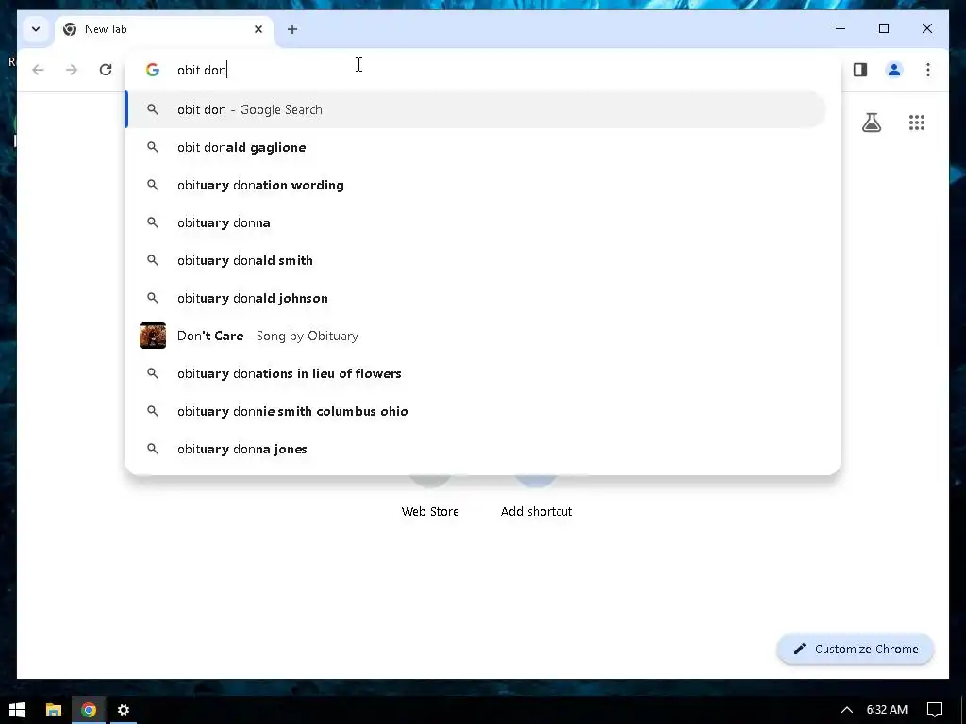
Task: Open Search Labs flask icon
Action: pos(871,123)
